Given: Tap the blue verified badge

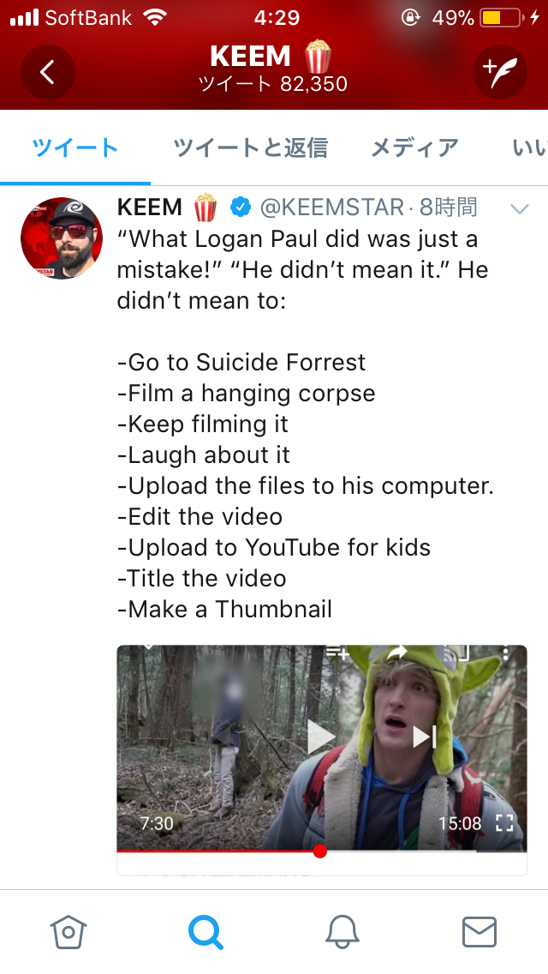Looking at the screenshot, I should 241,207.
